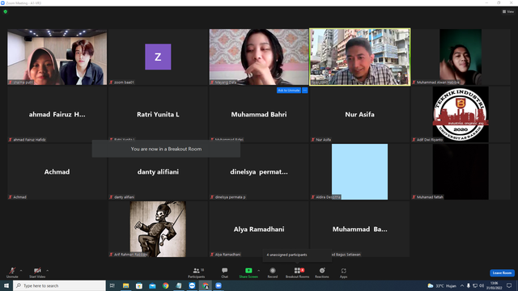Click the Leave Room button
Image resolution: width=518 pixels, height=291 pixels.
tap(502, 273)
